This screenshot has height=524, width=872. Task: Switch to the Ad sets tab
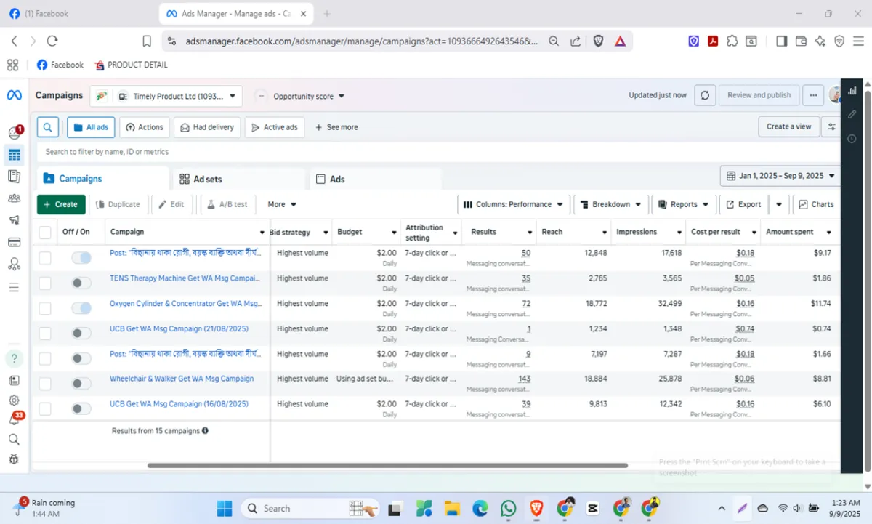(x=238, y=179)
